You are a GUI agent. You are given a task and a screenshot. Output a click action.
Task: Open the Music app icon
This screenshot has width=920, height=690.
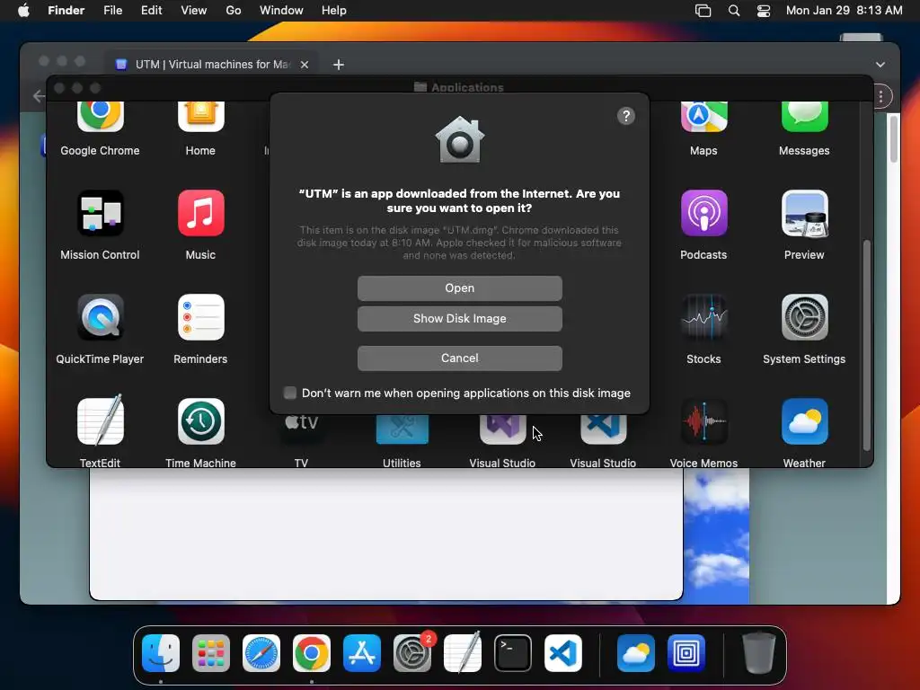coord(200,213)
